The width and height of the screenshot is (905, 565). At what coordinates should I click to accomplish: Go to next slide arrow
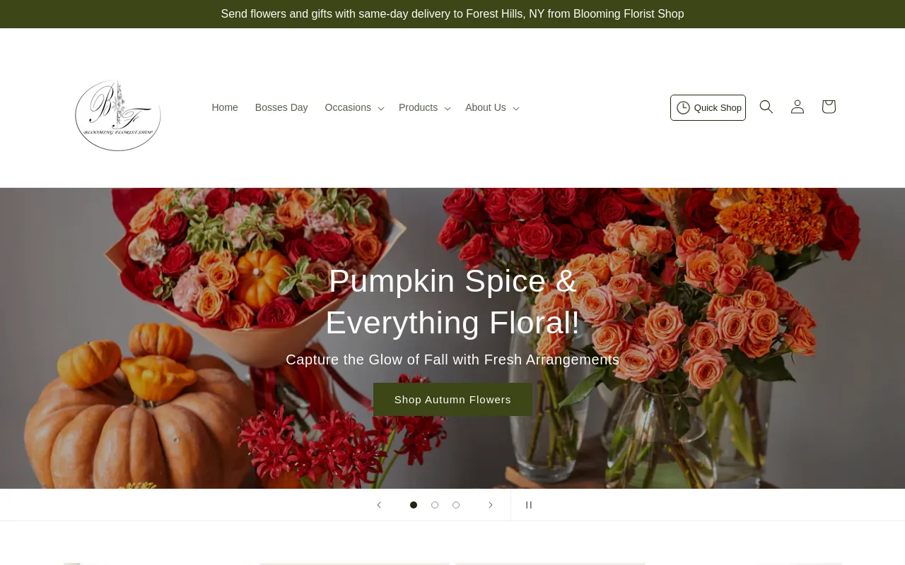(x=491, y=505)
